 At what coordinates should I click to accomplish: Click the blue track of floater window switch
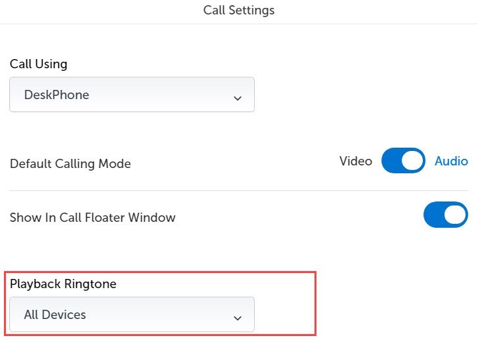[434, 215]
